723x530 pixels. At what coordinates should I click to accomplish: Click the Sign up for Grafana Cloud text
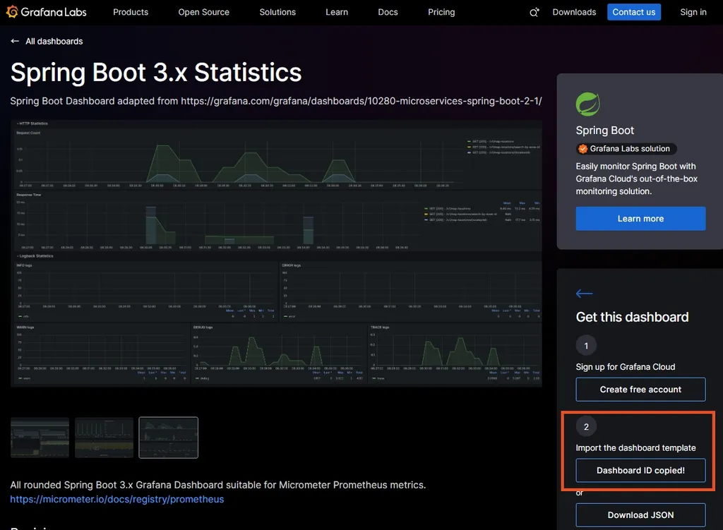click(626, 367)
